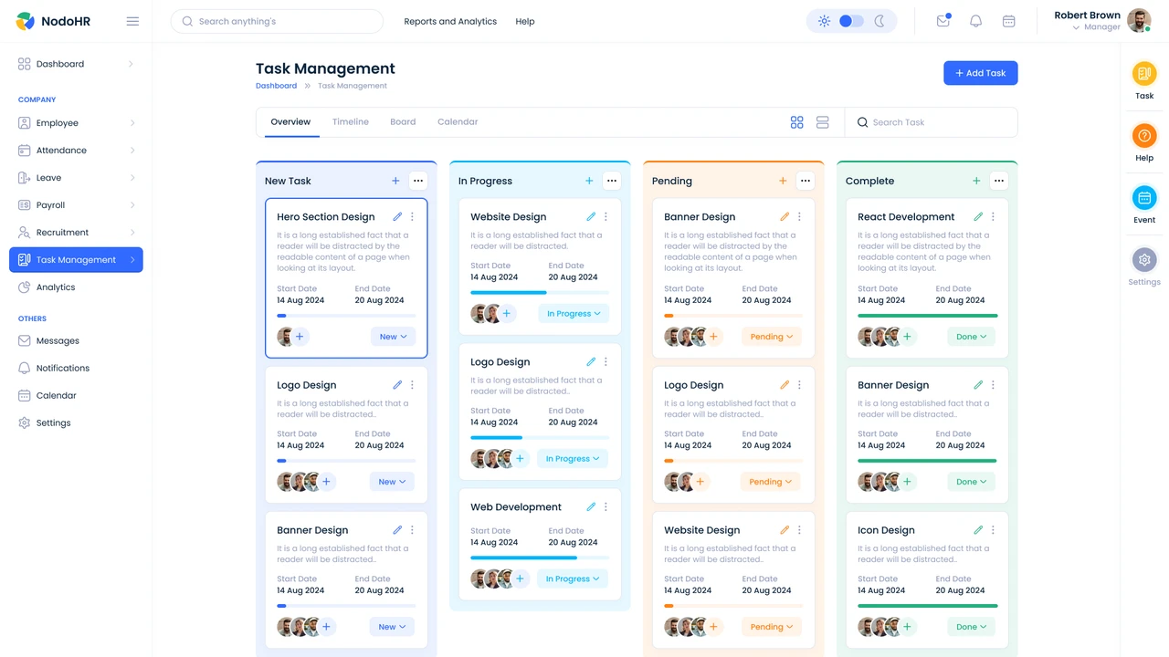Add a card with New Task plus icon
This screenshot has height=657, width=1169.
(x=395, y=181)
